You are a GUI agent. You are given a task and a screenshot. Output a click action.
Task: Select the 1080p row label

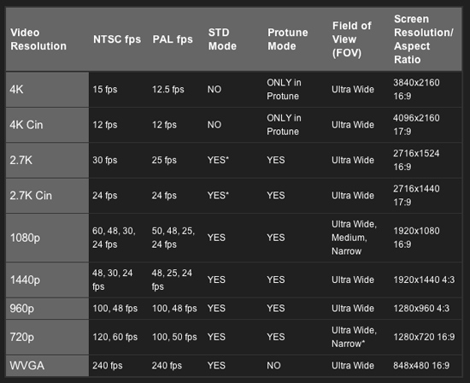pyautogui.click(x=47, y=238)
